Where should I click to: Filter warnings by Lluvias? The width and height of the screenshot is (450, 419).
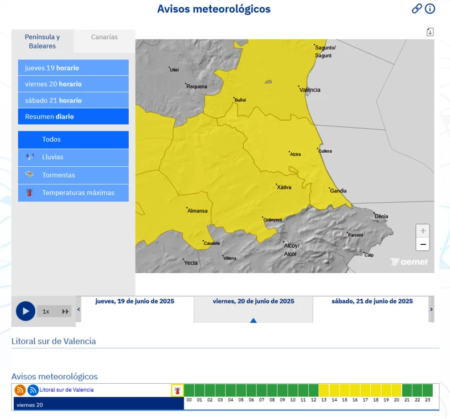click(73, 157)
